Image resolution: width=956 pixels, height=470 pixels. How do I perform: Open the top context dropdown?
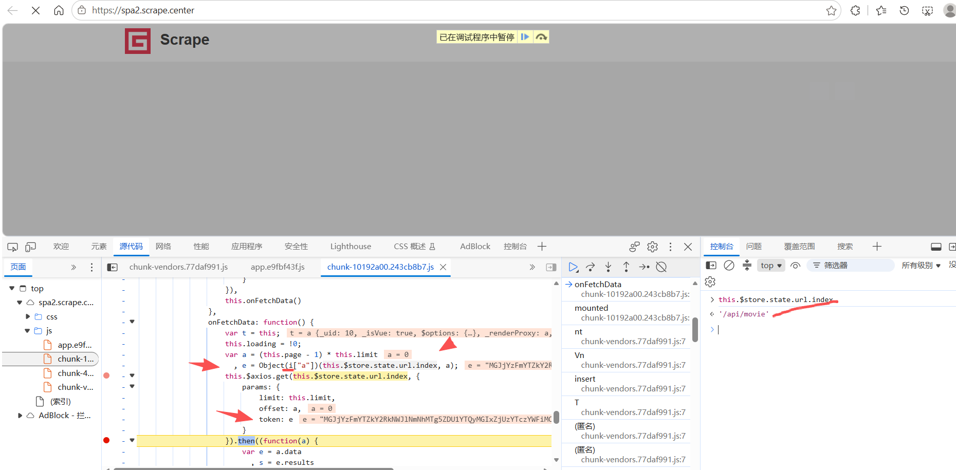click(771, 266)
